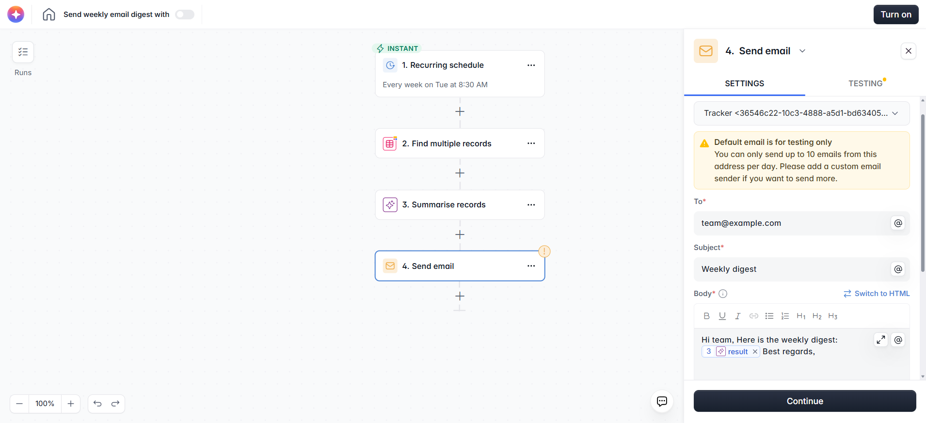This screenshot has width=926, height=423.
Task: Open the Find multiple records options menu
Action: (x=531, y=143)
